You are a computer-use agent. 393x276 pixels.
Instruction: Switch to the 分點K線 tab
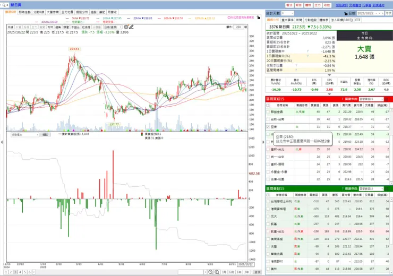pos(39,12)
